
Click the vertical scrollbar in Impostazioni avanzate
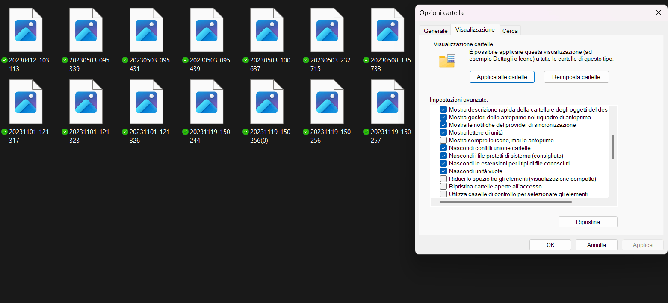pos(613,147)
